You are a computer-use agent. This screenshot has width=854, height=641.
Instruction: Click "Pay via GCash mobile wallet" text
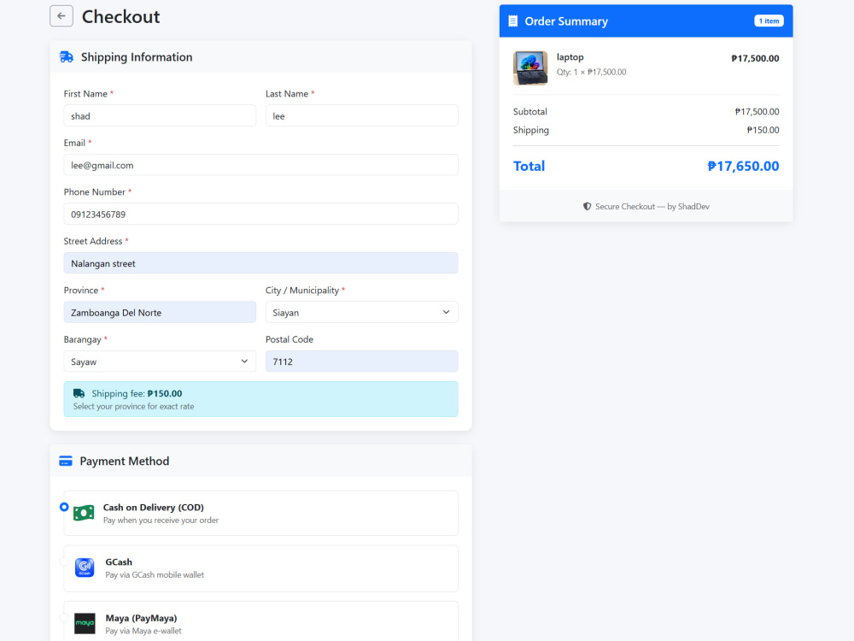[x=155, y=575]
